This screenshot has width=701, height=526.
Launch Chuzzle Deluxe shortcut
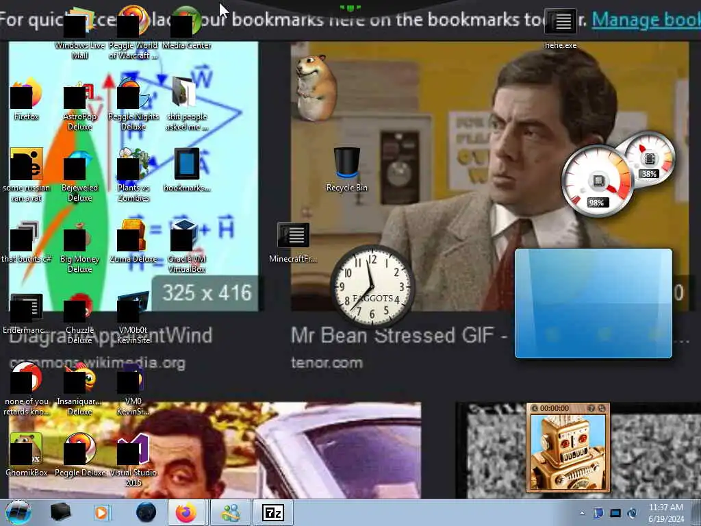(x=79, y=318)
